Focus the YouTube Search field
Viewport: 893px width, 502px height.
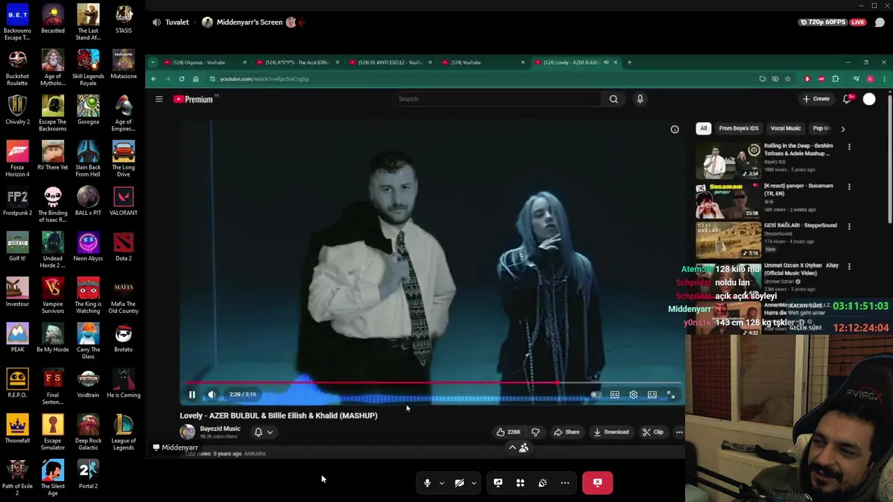(x=497, y=99)
